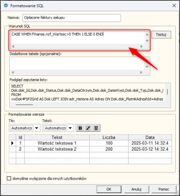The image size is (180, 196).
Task: Click the row selector arrow of row 1
Action: (x=13, y=143)
